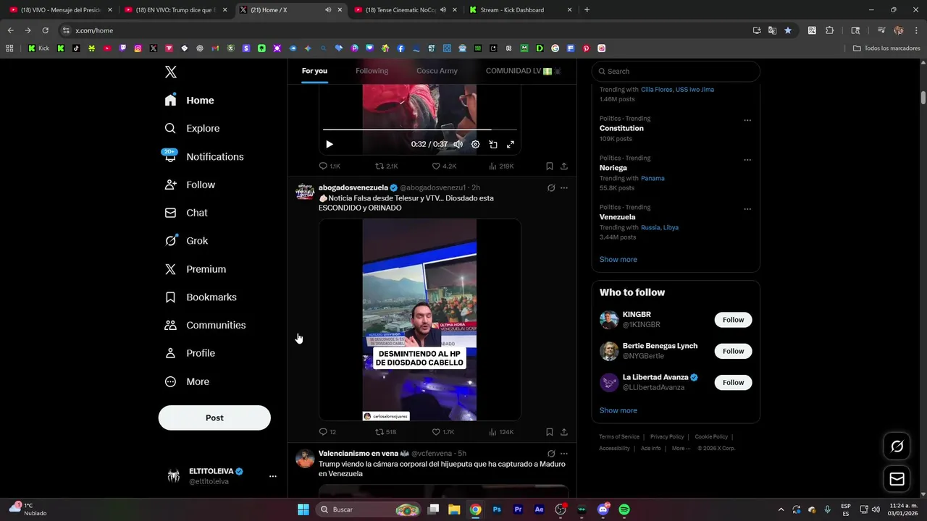The image size is (927, 521).
Task: Open Communities in the sidebar
Action: (205, 325)
